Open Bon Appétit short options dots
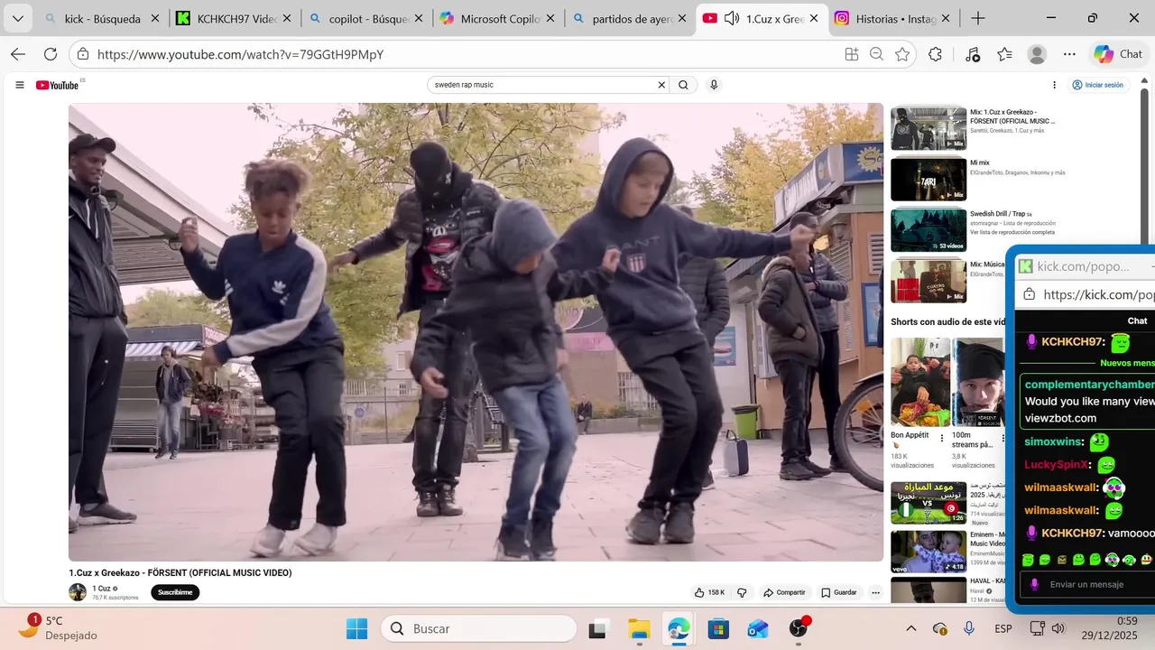This screenshot has height=650, width=1155. tap(943, 438)
